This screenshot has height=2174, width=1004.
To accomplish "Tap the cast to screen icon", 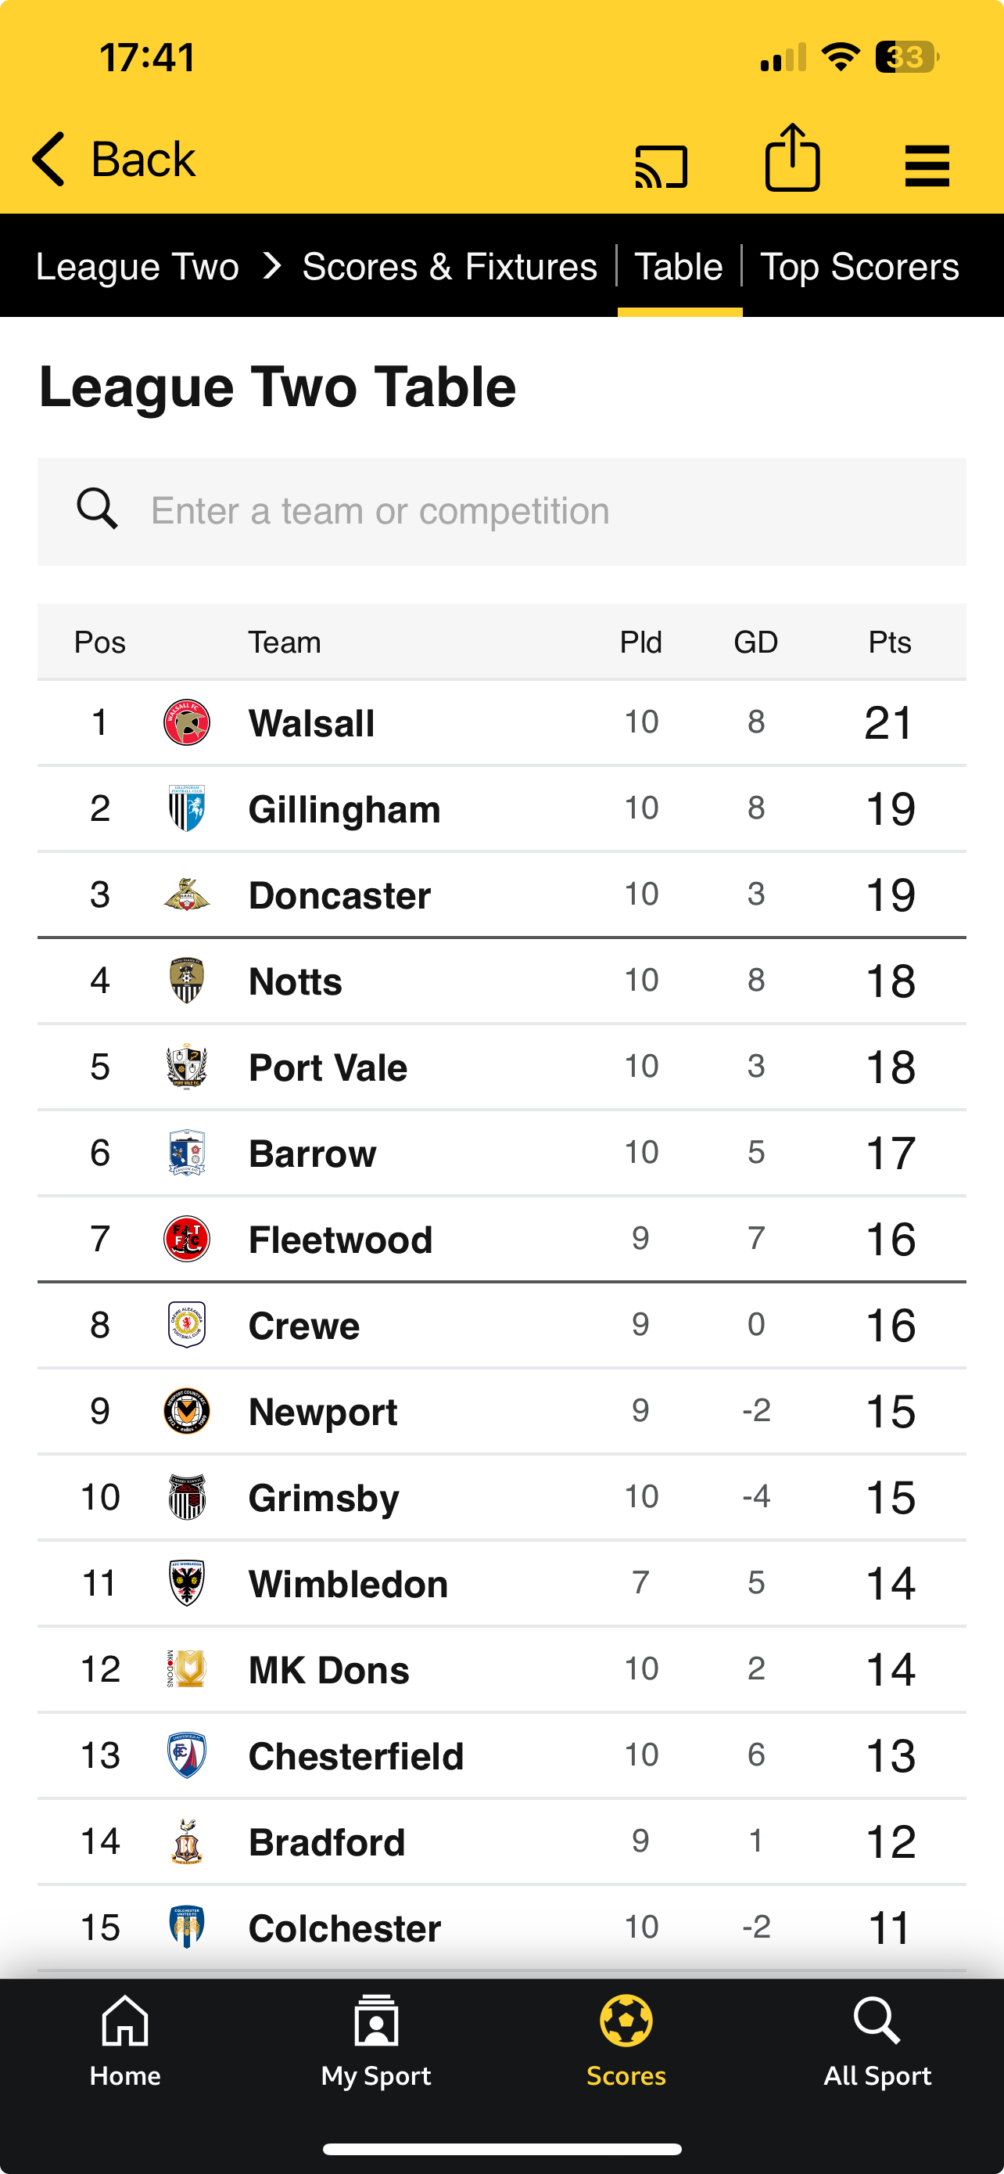I will tap(661, 165).
